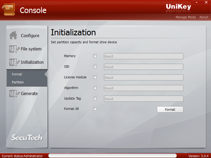Start formatting with the Format button
Viewport: 211px width, 158px height.
170,109
